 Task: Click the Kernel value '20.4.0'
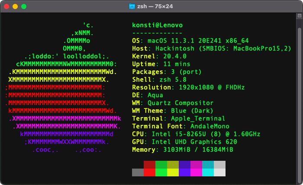point(175,56)
